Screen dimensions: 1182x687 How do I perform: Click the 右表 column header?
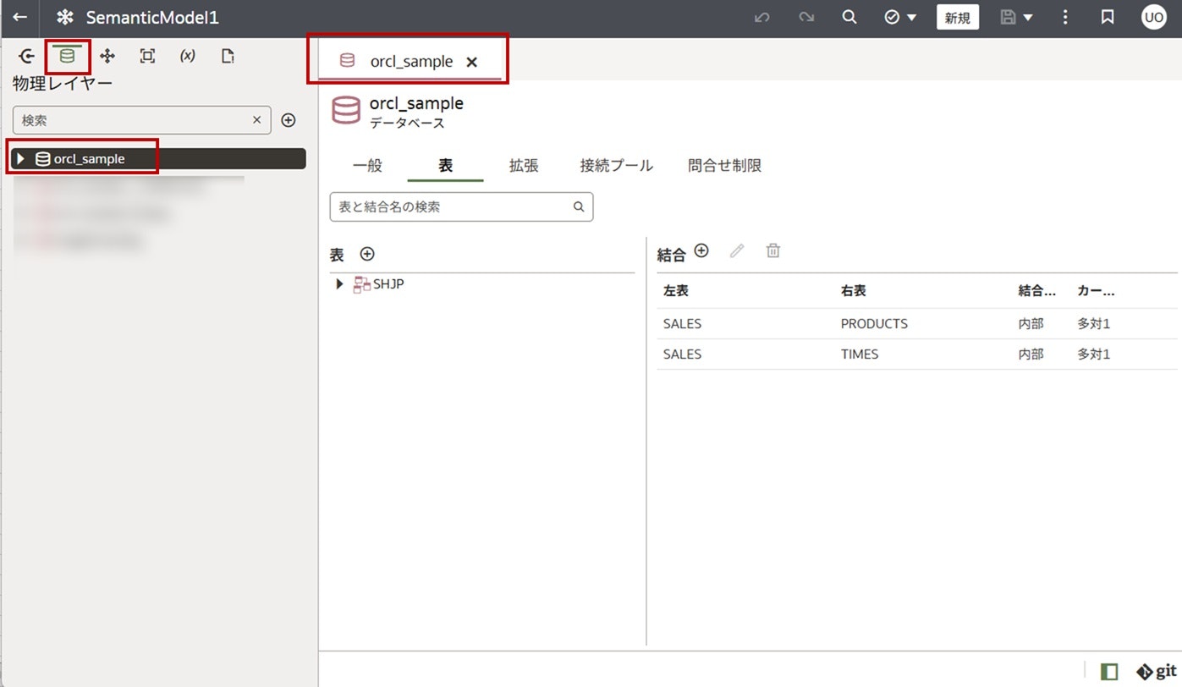(x=853, y=290)
